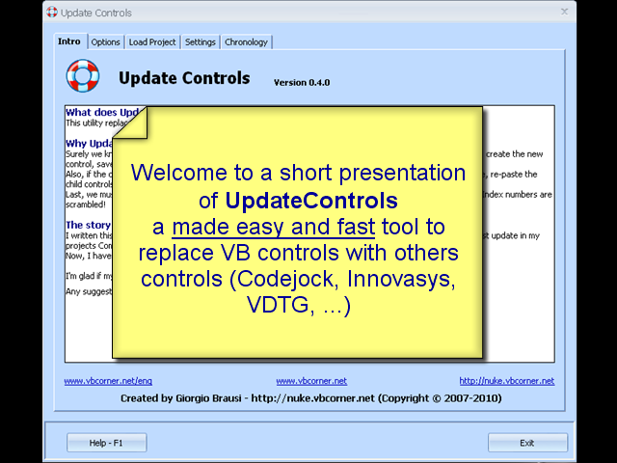View the Chronology tab
617x463 pixels.
246,42
